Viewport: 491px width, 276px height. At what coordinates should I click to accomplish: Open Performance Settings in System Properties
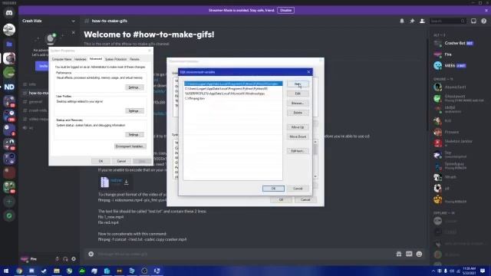point(134,87)
